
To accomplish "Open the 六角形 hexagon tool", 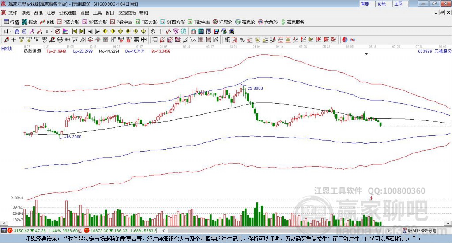I will (x=268, y=22).
